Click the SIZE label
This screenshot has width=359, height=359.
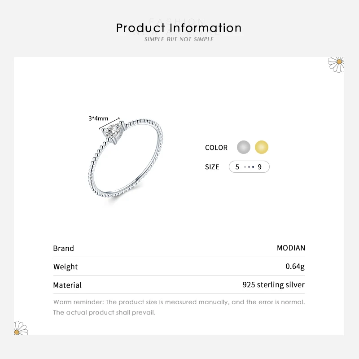coord(212,167)
